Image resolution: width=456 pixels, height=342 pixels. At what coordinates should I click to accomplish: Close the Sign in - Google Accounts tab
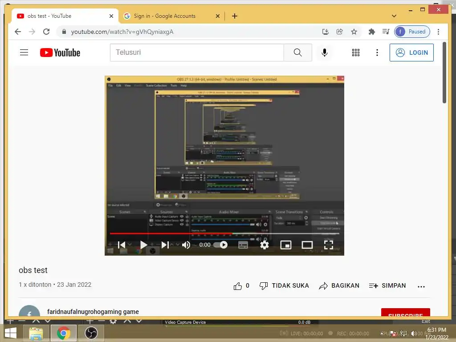[x=217, y=16]
